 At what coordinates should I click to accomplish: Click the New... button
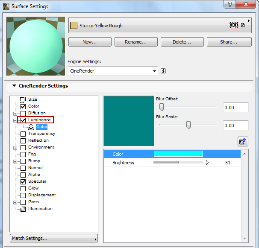point(90,42)
